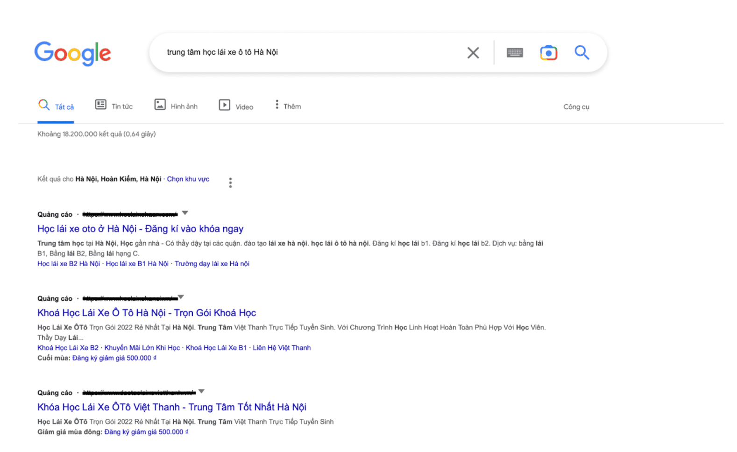Click the 'Liên Hệ Việt Thanh' sitelink

point(282,348)
